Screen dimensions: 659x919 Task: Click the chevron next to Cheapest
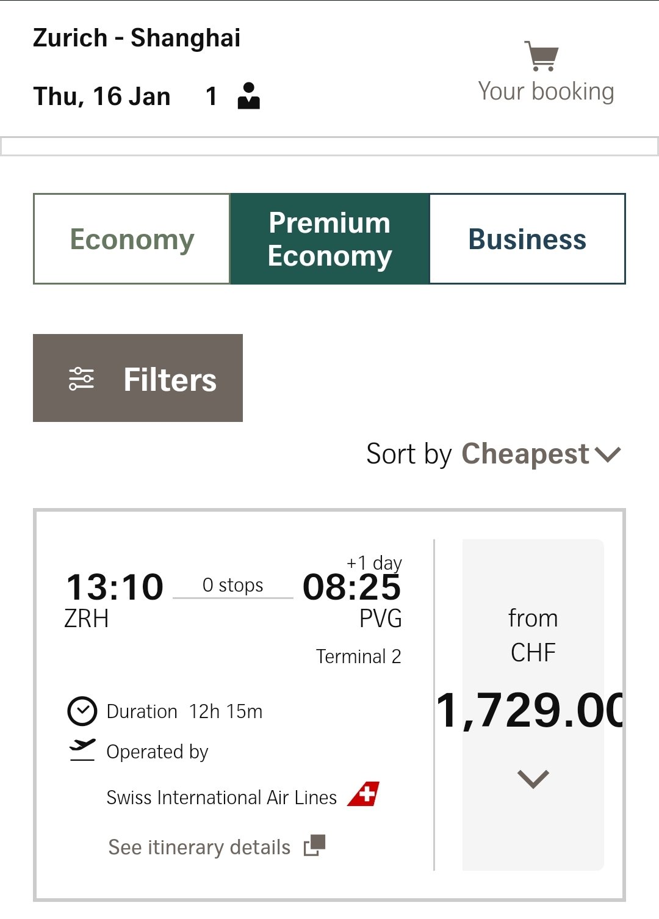coord(607,454)
